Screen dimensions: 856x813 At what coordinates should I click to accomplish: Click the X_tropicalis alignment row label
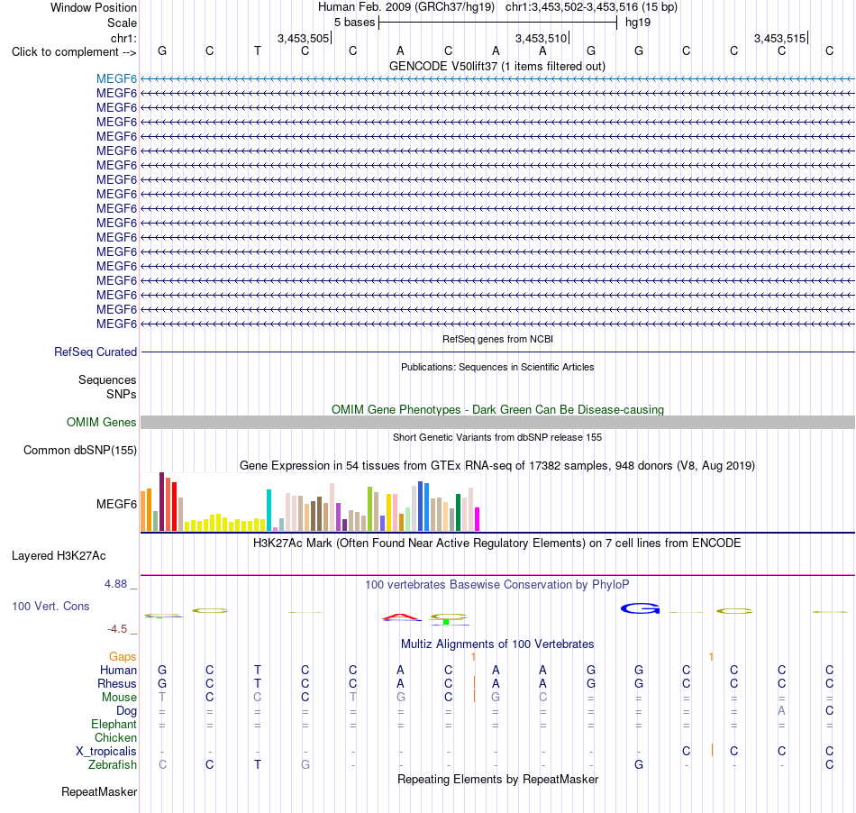coord(106,752)
